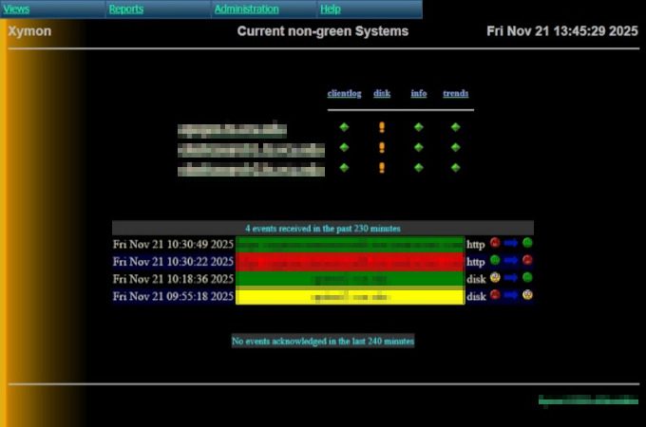Click timestamp Fri Nov 21 10:18:36 2025
Image resolution: width=646 pixels, height=427 pixels.
[x=173, y=279]
